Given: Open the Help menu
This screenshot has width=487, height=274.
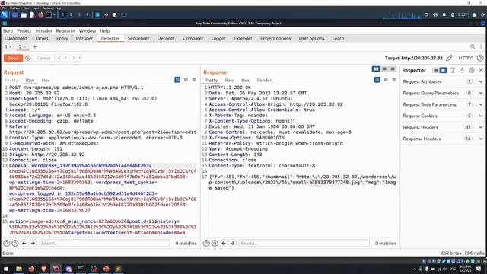Looking at the screenshot, I should click(x=105, y=30).
